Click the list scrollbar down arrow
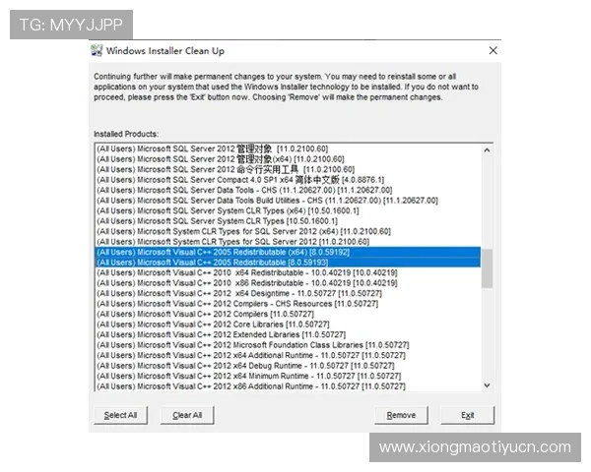Screen dimensions: 591x472 coord(487,385)
